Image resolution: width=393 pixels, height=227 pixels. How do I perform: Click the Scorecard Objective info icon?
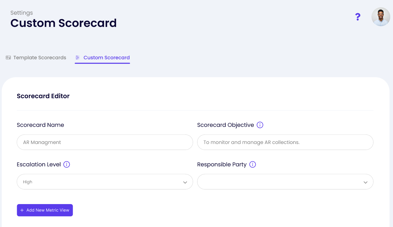[260, 125]
